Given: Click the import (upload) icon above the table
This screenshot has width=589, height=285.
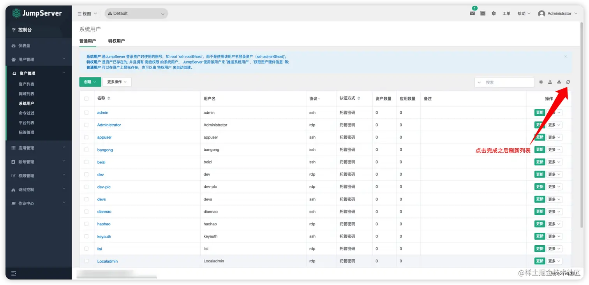Looking at the screenshot, I should pyautogui.click(x=550, y=82).
